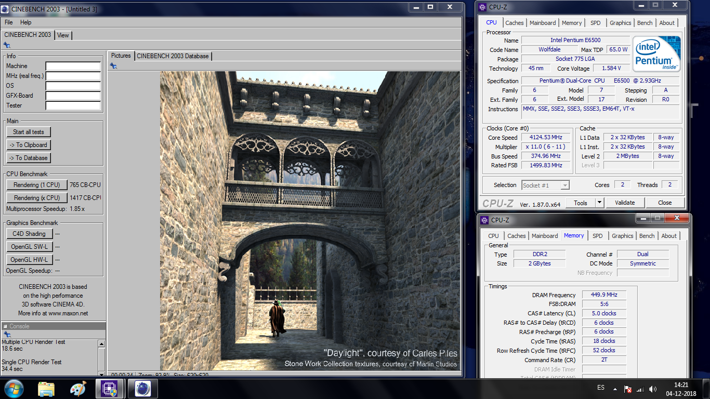Click the Start all tests button
710x399 pixels.
[x=29, y=132]
